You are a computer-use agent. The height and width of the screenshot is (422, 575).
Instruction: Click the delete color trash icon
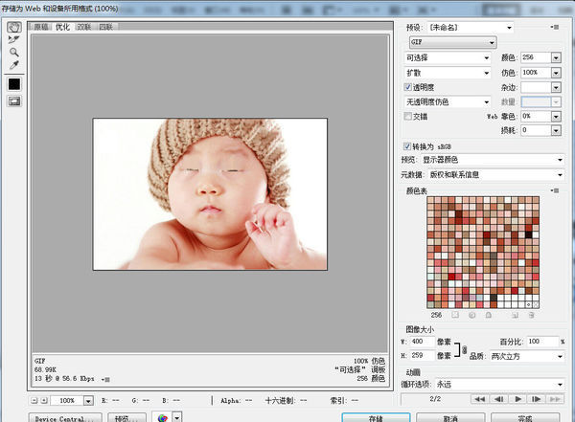click(x=532, y=315)
